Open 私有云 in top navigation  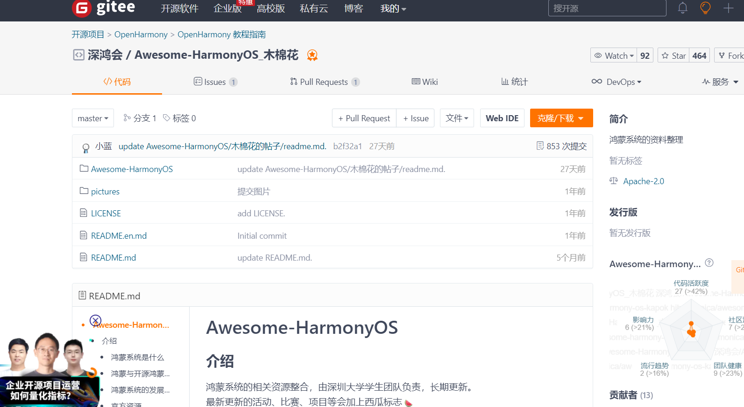[314, 8]
